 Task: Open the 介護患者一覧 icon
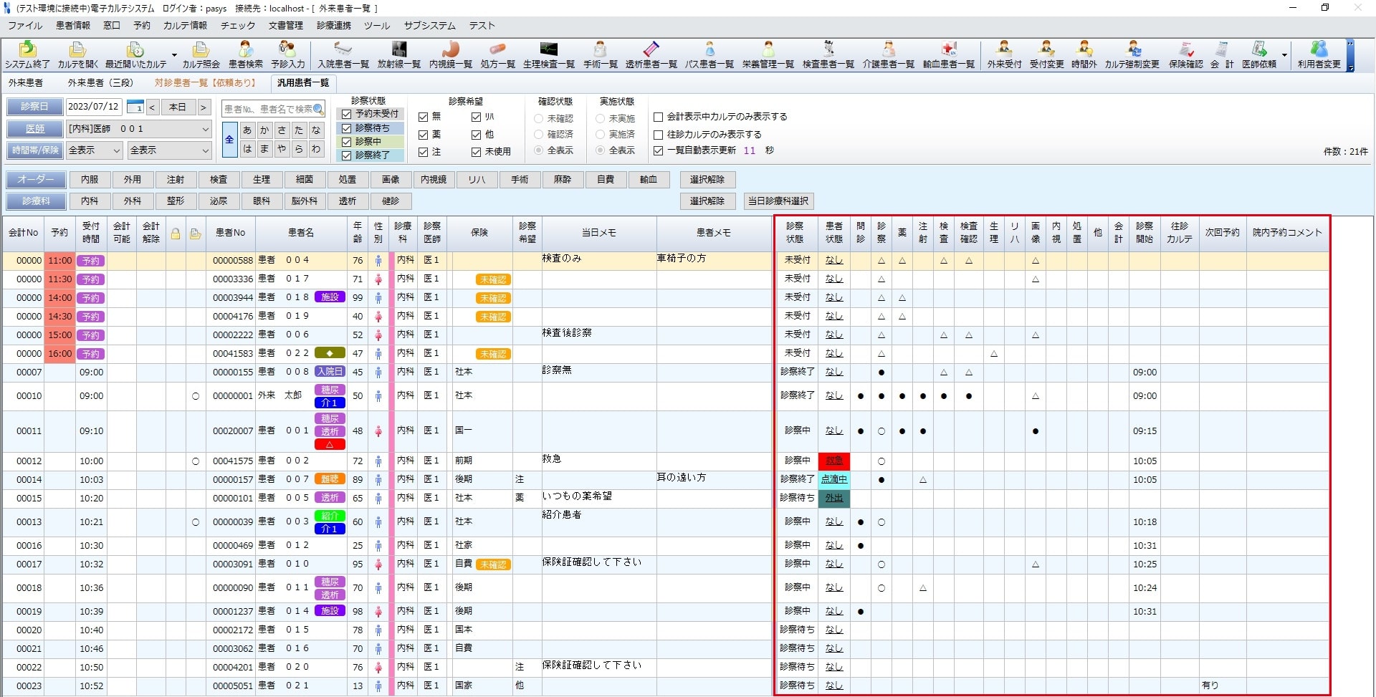pyautogui.click(x=889, y=55)
